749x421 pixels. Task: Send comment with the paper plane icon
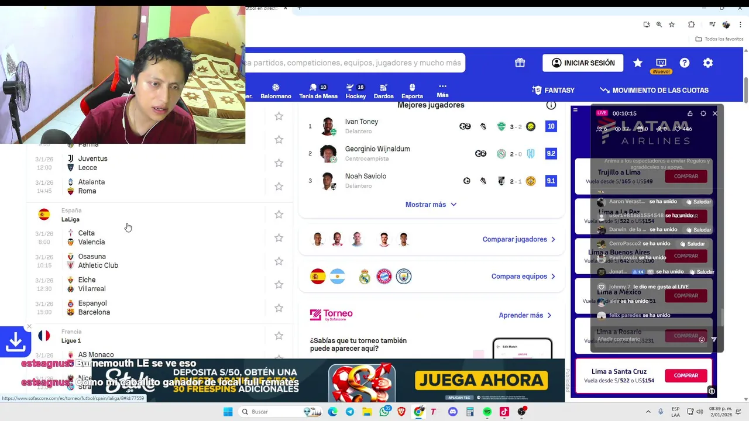pyautogui.click(x=713, y=339)
